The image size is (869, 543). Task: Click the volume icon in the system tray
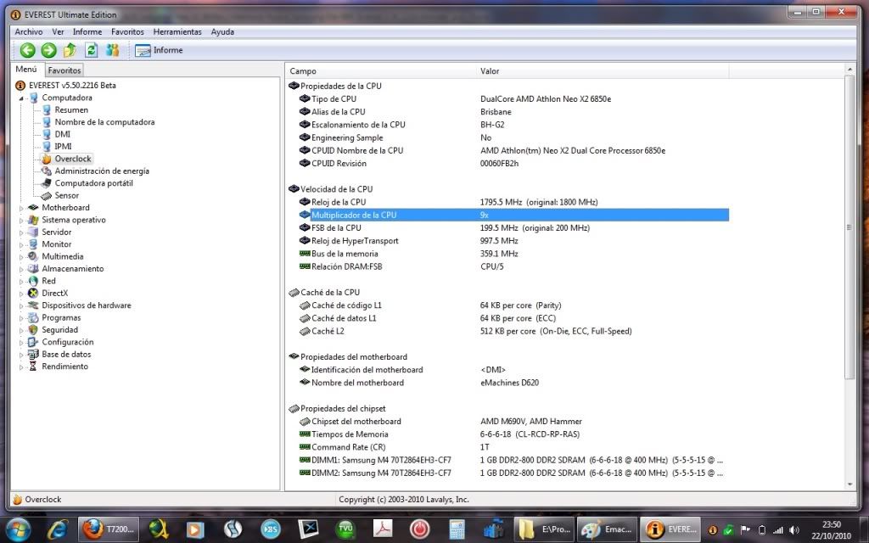pos(794,530)
